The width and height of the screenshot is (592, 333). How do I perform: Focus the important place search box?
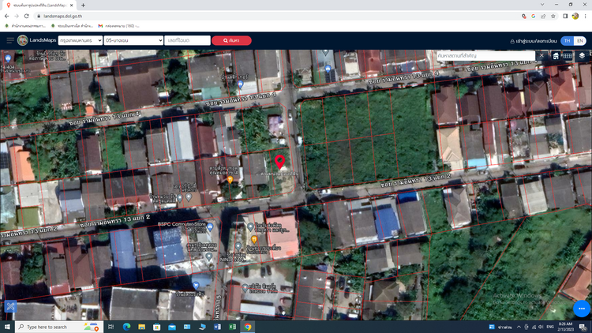[x=485, y=56]
